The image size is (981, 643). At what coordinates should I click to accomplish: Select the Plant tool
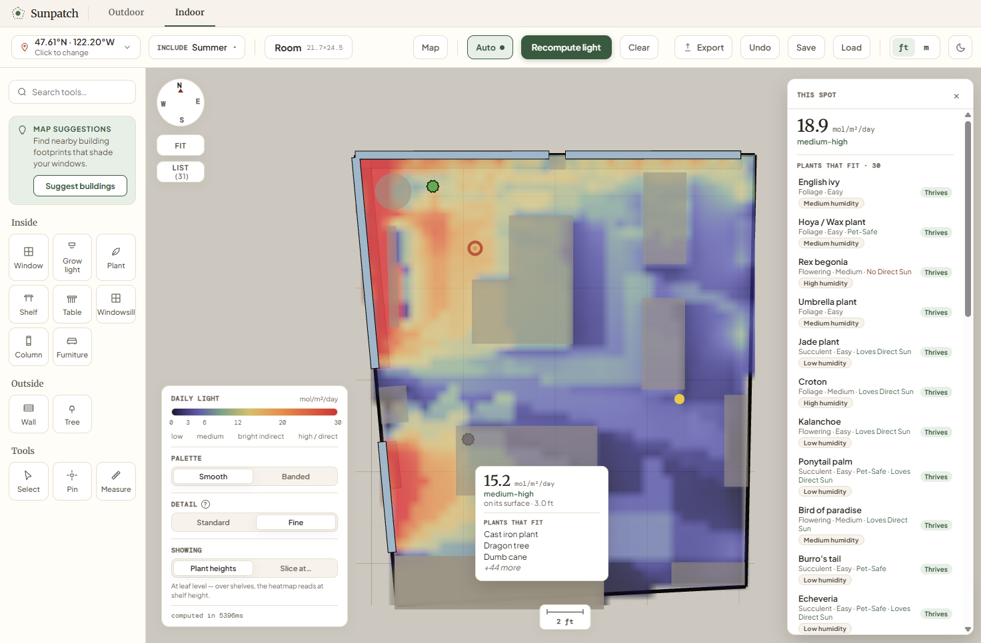(x=116, y=257)
